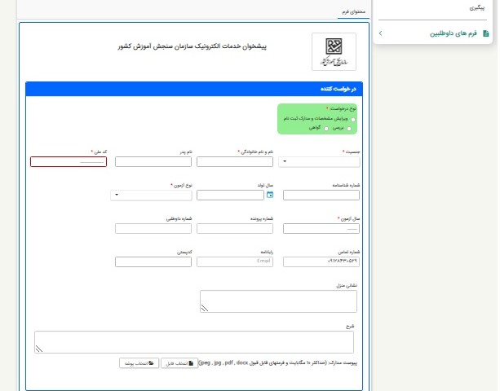Focus the نام پدر input field
This screenshot has height=391, width=500.
[153, 161]
